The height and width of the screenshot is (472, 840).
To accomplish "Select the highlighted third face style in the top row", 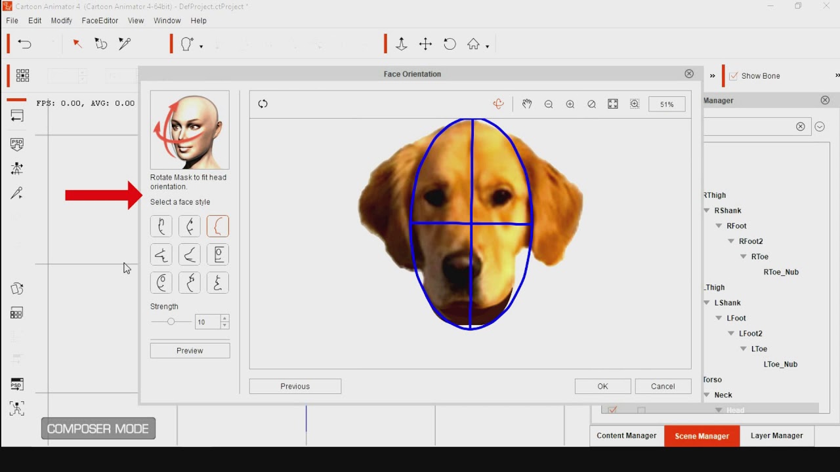I will (218, 226).
